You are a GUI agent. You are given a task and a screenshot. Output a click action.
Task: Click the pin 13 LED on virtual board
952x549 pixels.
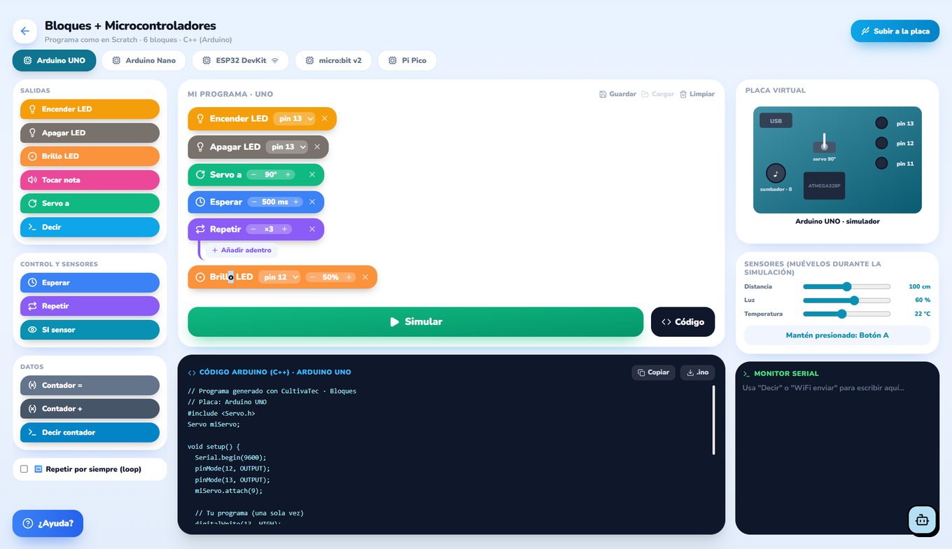coord(881,123)
